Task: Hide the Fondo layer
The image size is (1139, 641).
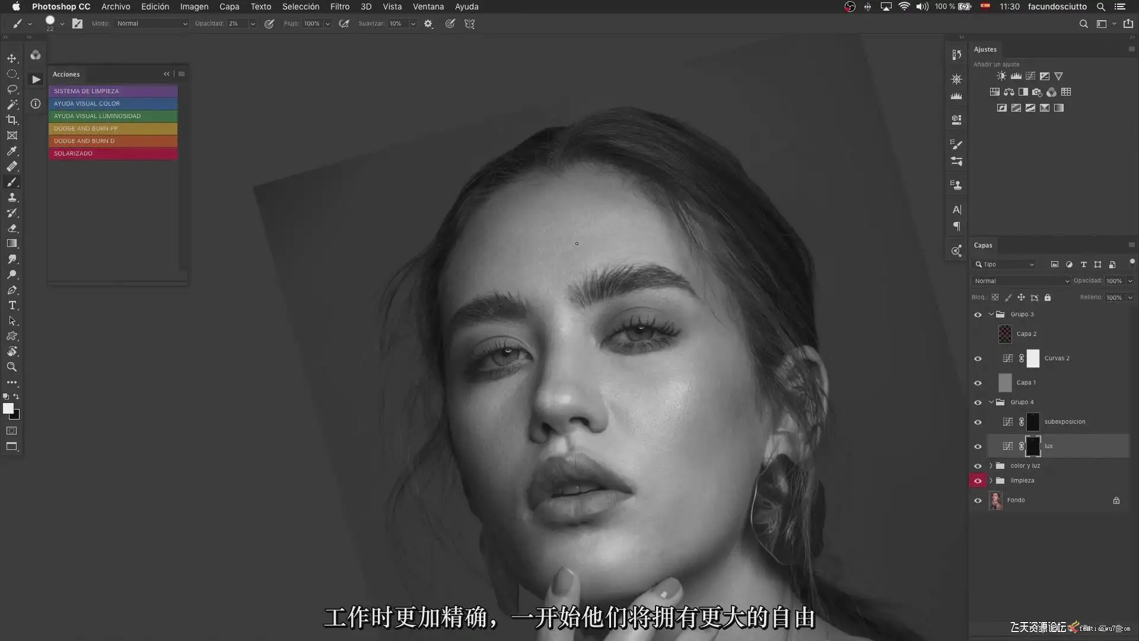Action: pyautogui.click(x=978, y=500)
